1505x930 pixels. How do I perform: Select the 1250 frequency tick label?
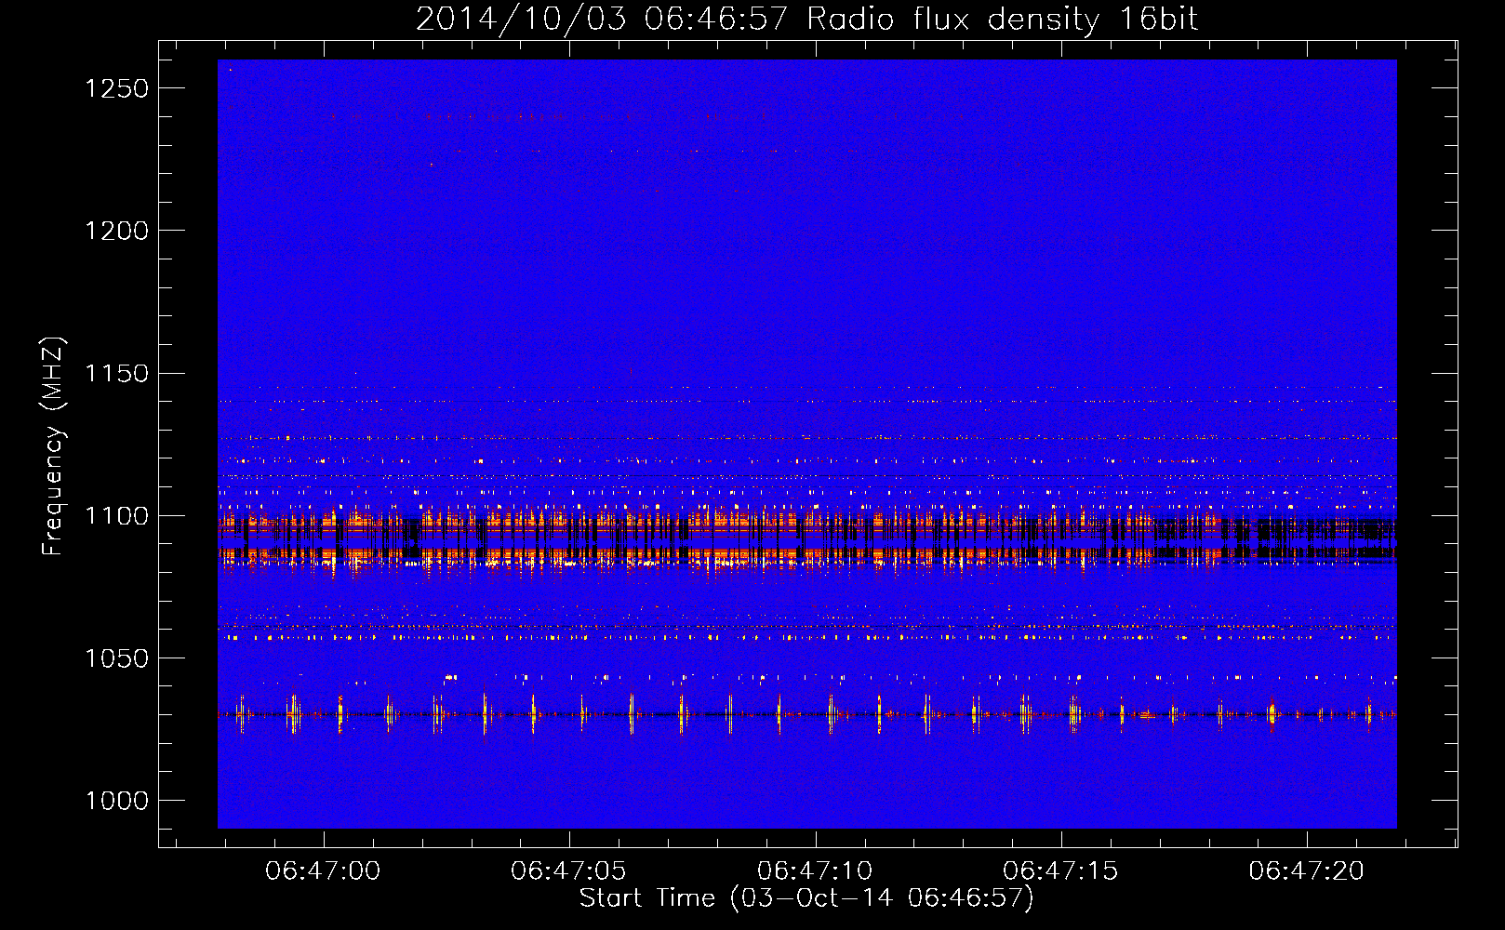click(x=117, y=88)
